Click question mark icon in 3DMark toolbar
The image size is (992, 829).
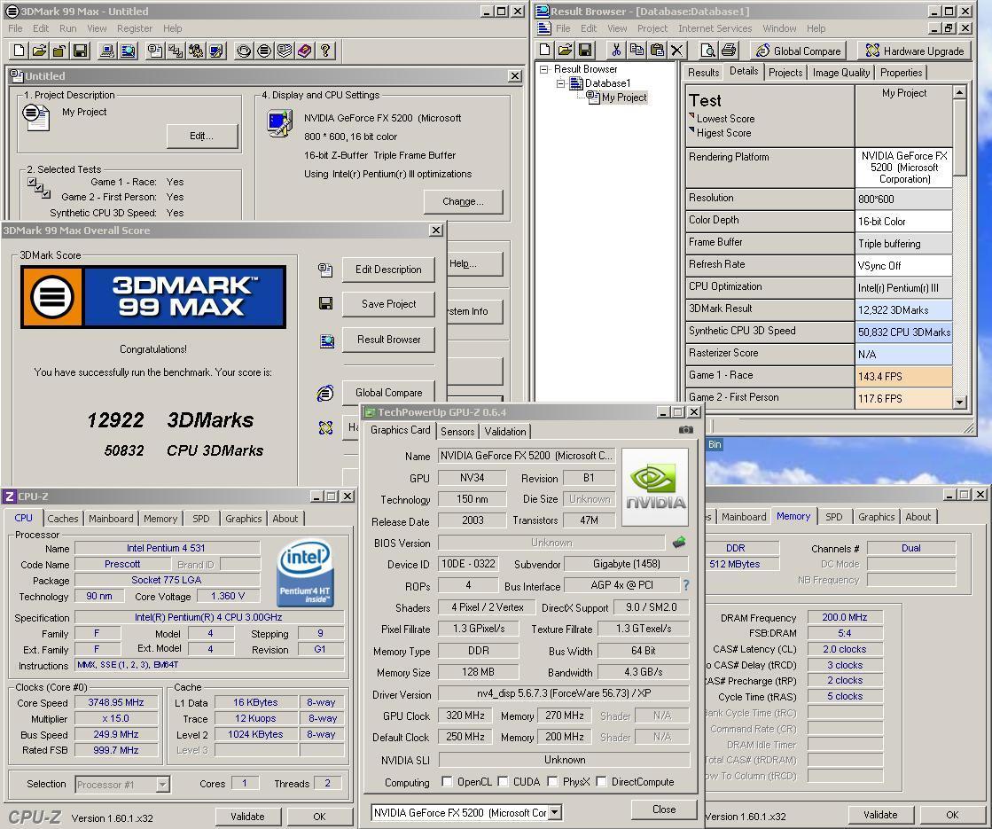[325, 51]
